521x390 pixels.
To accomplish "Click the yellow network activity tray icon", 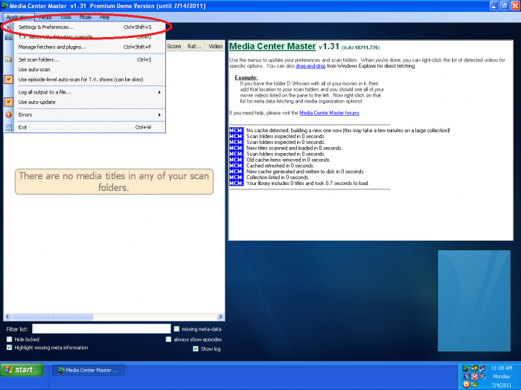I will pos(475,368).
